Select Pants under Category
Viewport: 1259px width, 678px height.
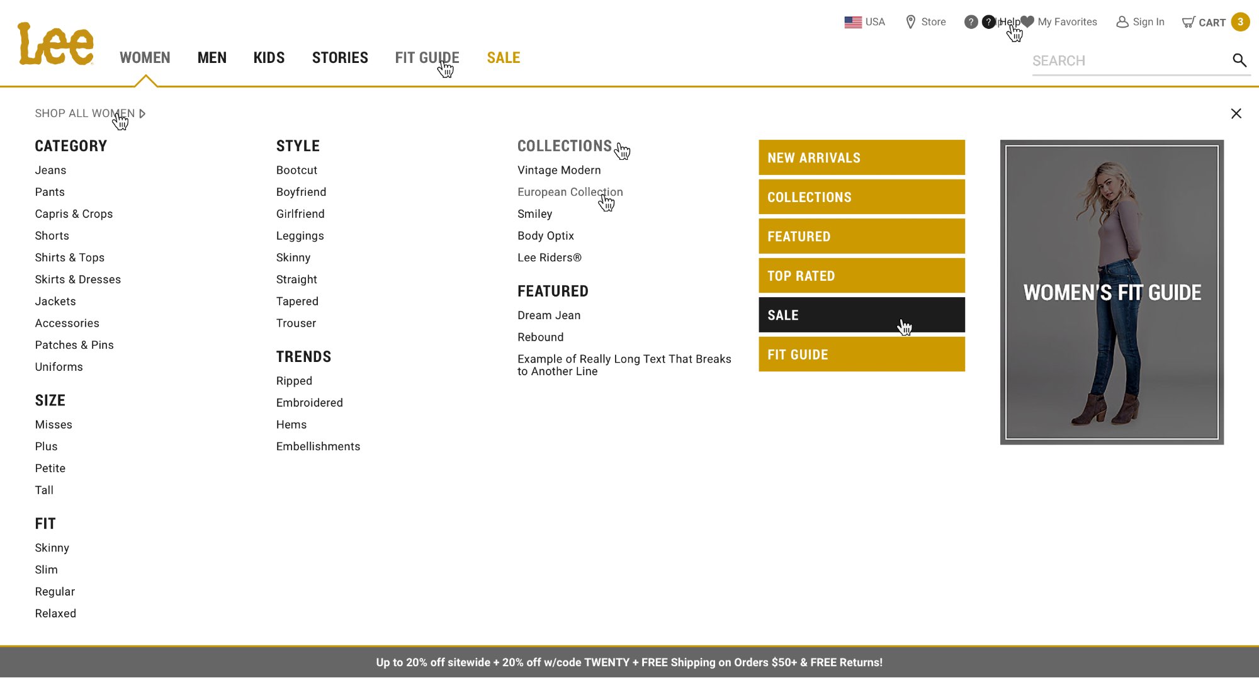pos(50,192)
